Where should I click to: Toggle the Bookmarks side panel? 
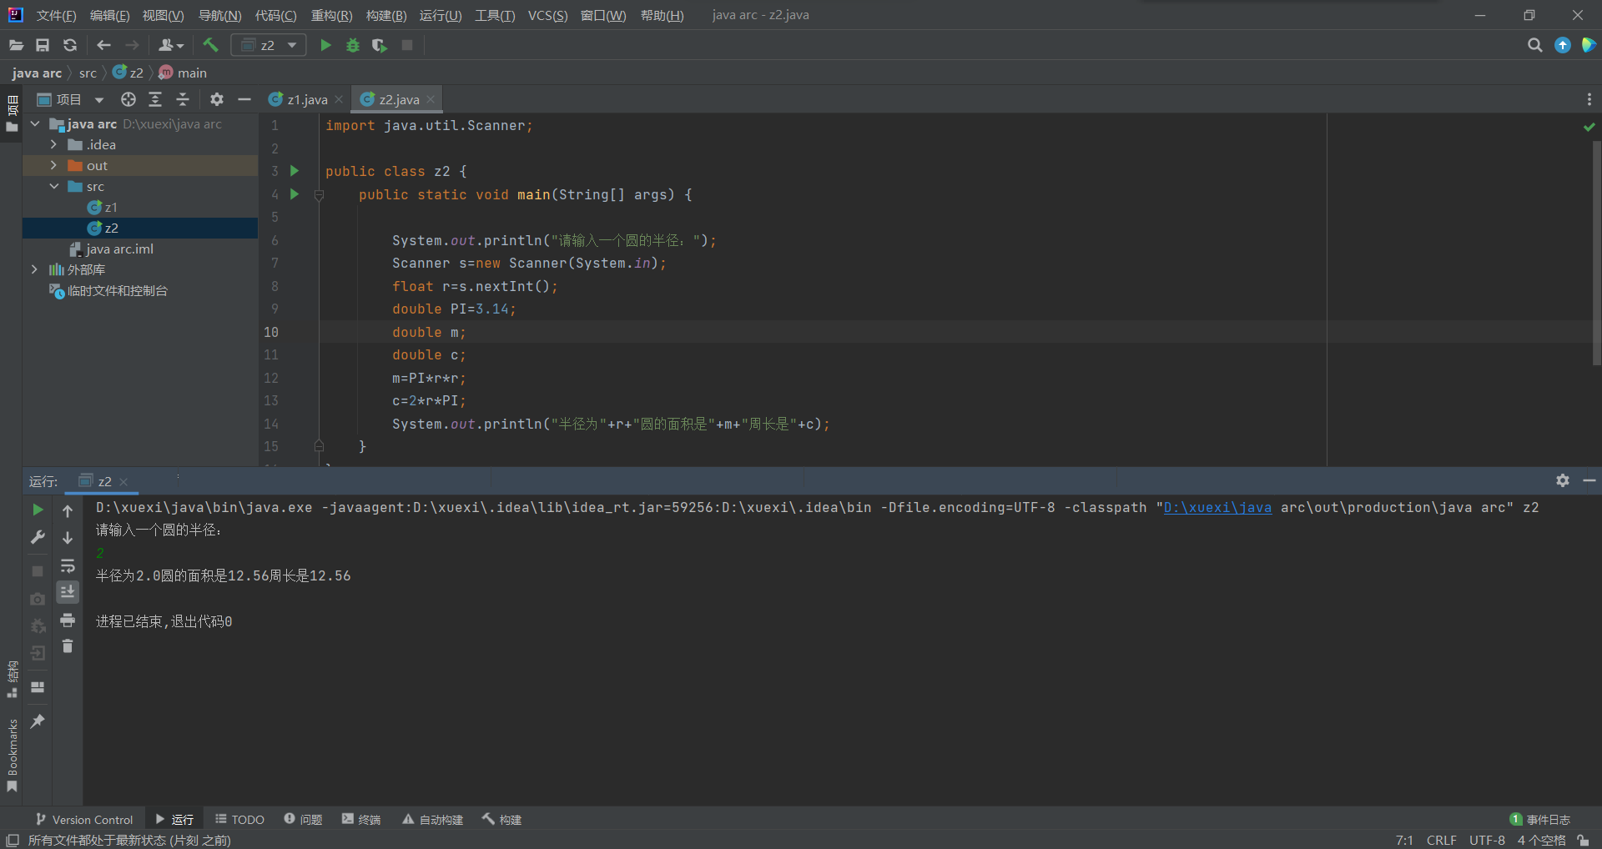(x=12, y=756)
